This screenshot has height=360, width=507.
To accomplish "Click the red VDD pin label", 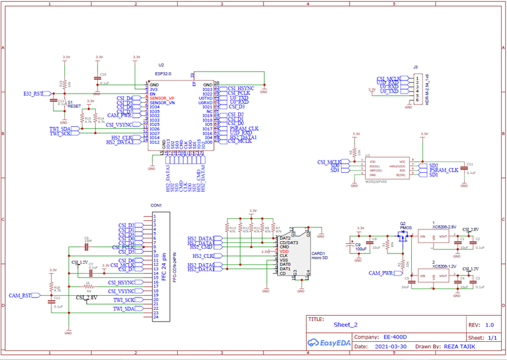I will [284, 251].
